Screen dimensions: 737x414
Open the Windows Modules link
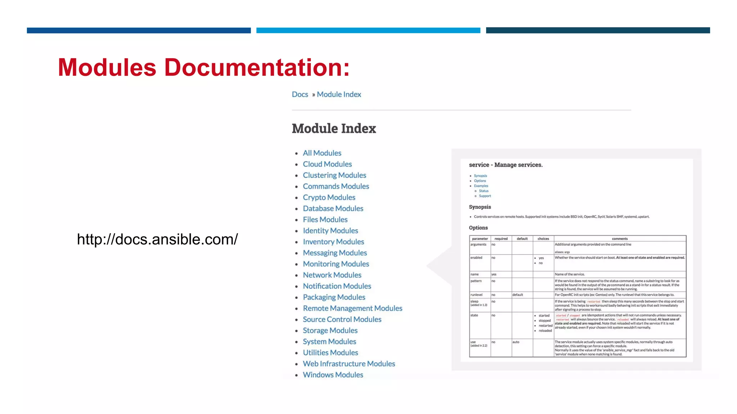click(333, 375)
